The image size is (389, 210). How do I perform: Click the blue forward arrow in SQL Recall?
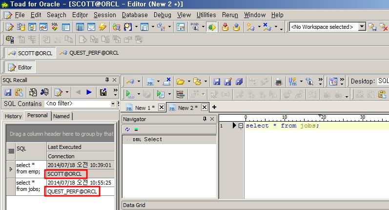[89, 92]
